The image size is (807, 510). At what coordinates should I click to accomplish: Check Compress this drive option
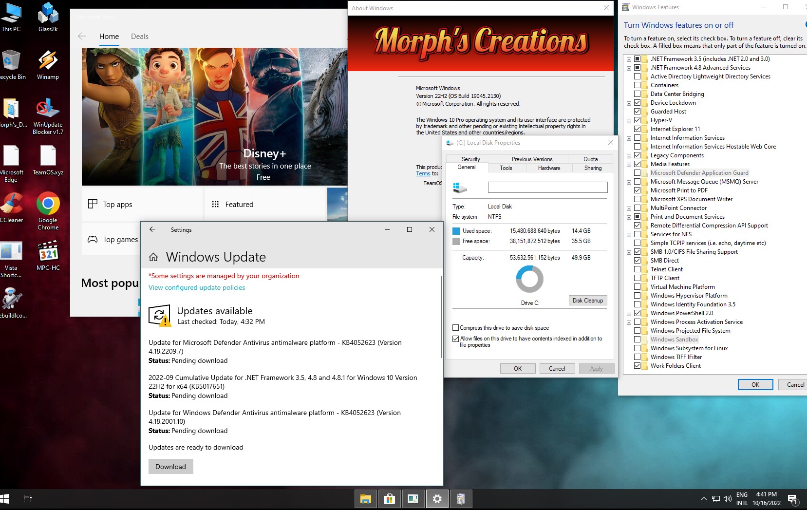click(x=456, y=328)
